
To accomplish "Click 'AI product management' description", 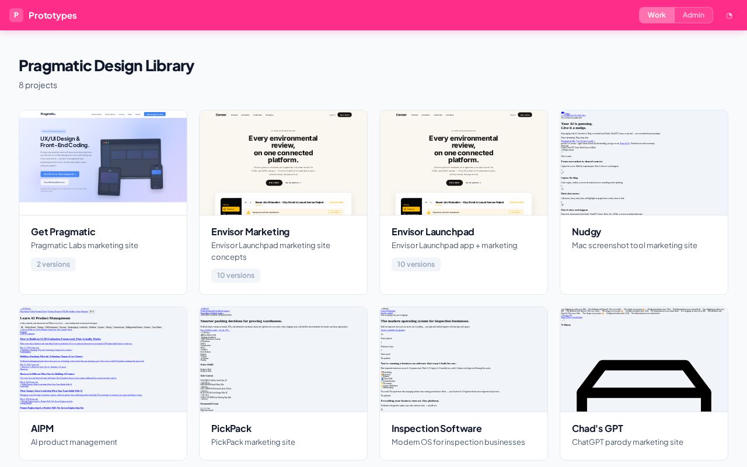I will (74, 442).
